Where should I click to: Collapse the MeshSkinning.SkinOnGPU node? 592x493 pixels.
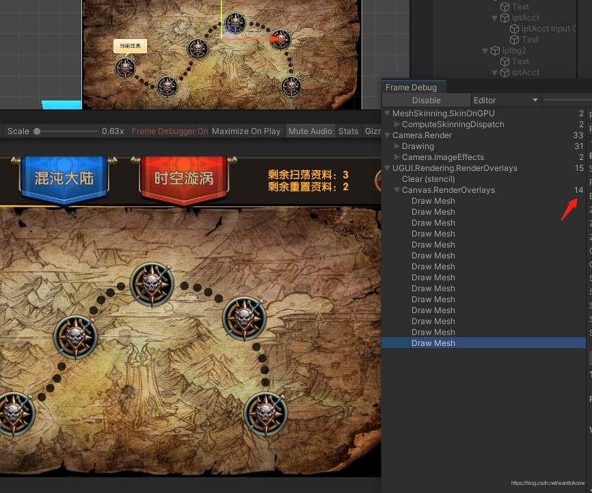tap(387, 114)
